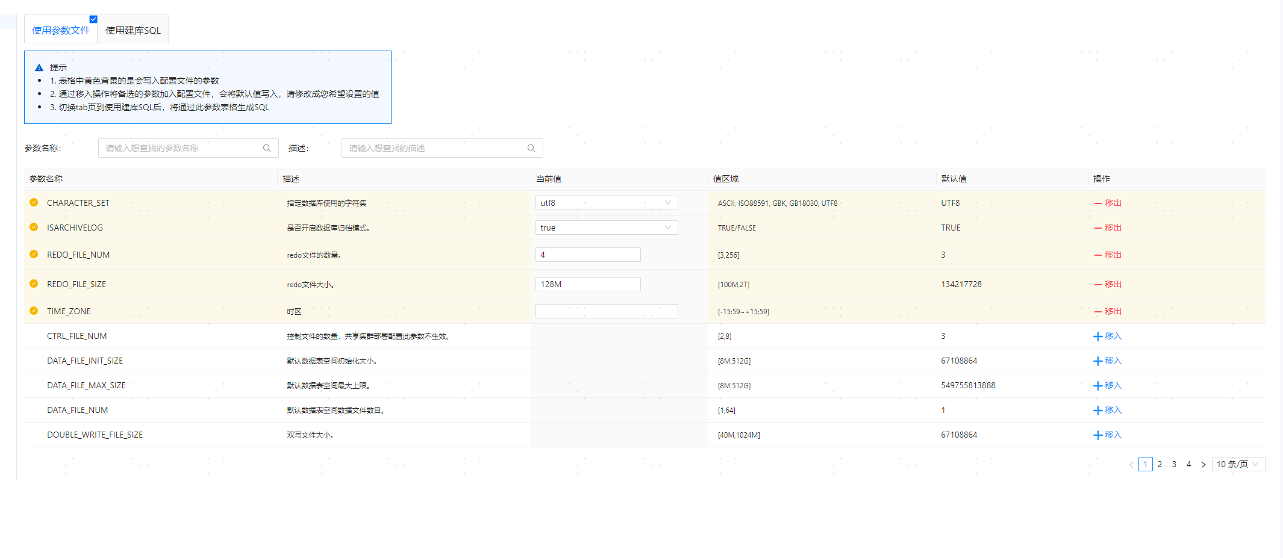Screen dimensions: 1283x558
Task: Go to next page with right arrow
Action: (1203, 465)
